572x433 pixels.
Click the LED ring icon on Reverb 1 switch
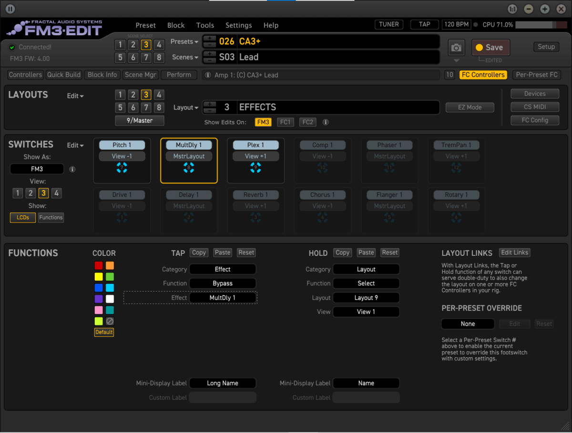click(x=255, y=218)
